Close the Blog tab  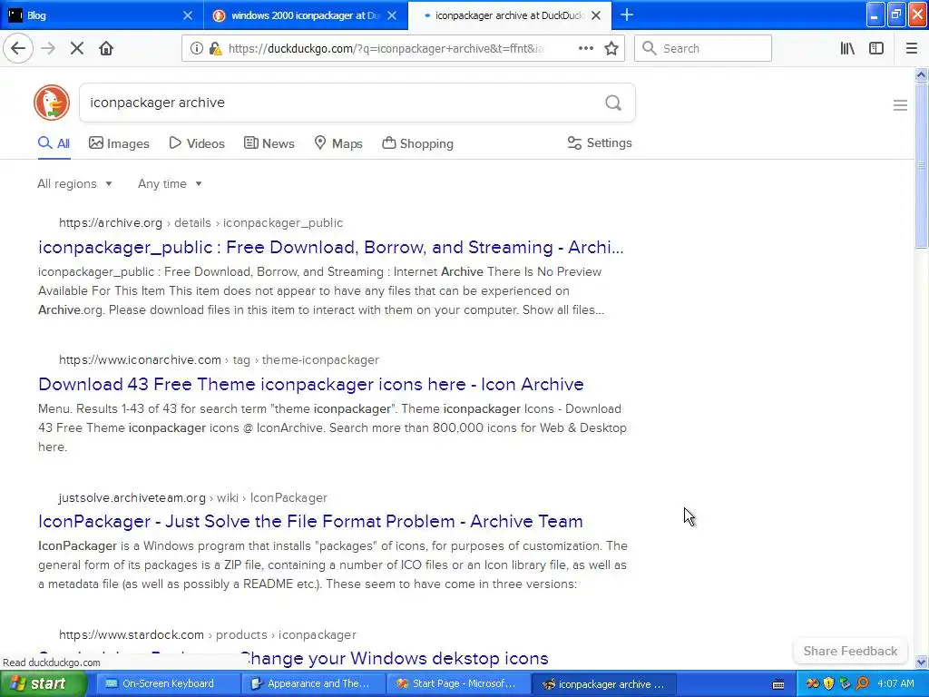coord(187,15)
